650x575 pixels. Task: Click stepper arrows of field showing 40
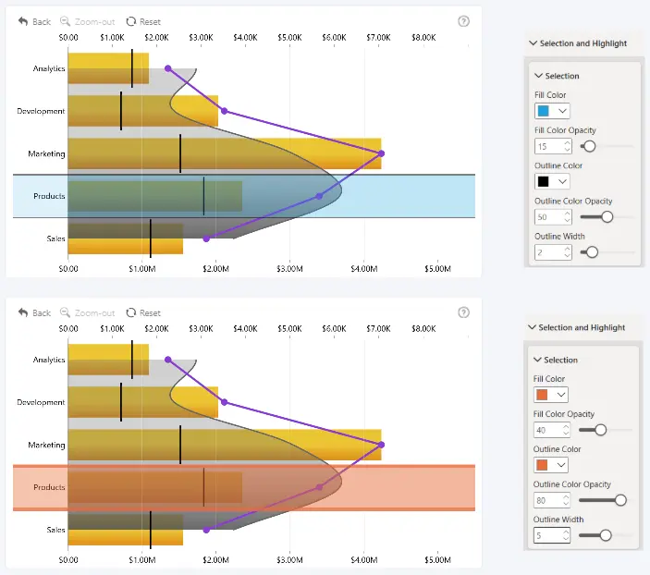[566, 430]
